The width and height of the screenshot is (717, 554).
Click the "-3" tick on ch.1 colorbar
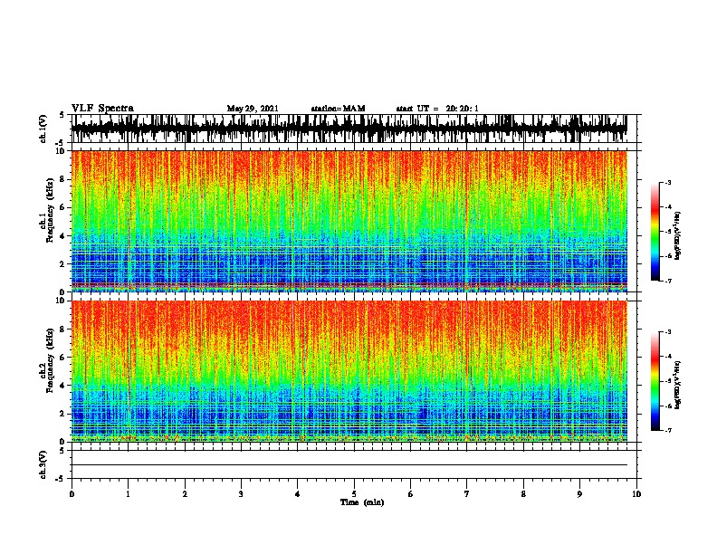(x=668, y=183)
